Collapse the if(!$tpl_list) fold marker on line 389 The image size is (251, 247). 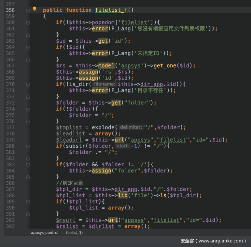(28, 202)
